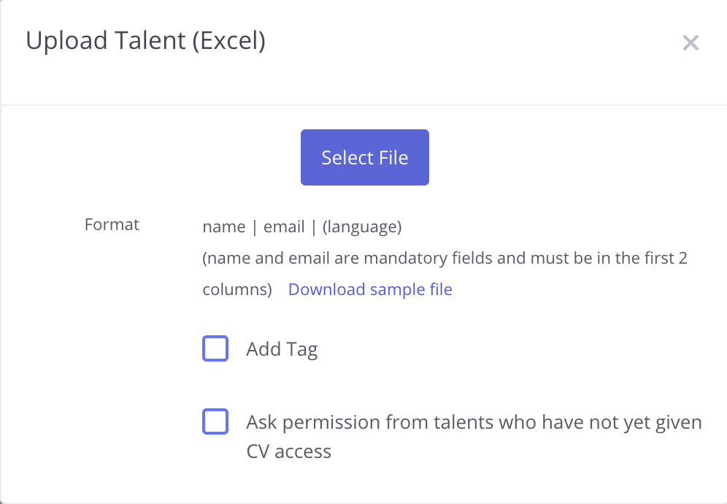
Task: Click 'Tag' in the Add Tag label
Action: [x=302, y=349]
